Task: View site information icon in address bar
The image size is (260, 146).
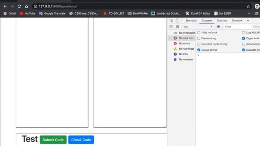Action: pyautogui.click(x=35, y=6)
